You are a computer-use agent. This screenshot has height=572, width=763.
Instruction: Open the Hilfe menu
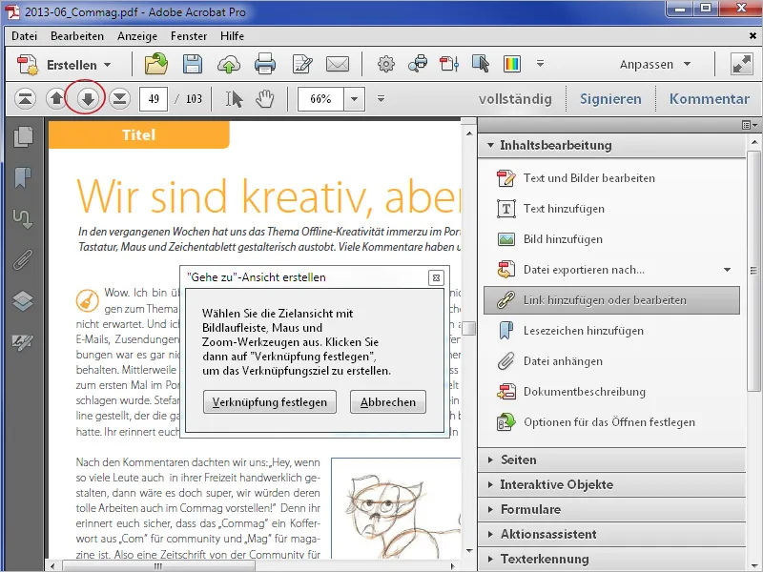tap(232, 36)
